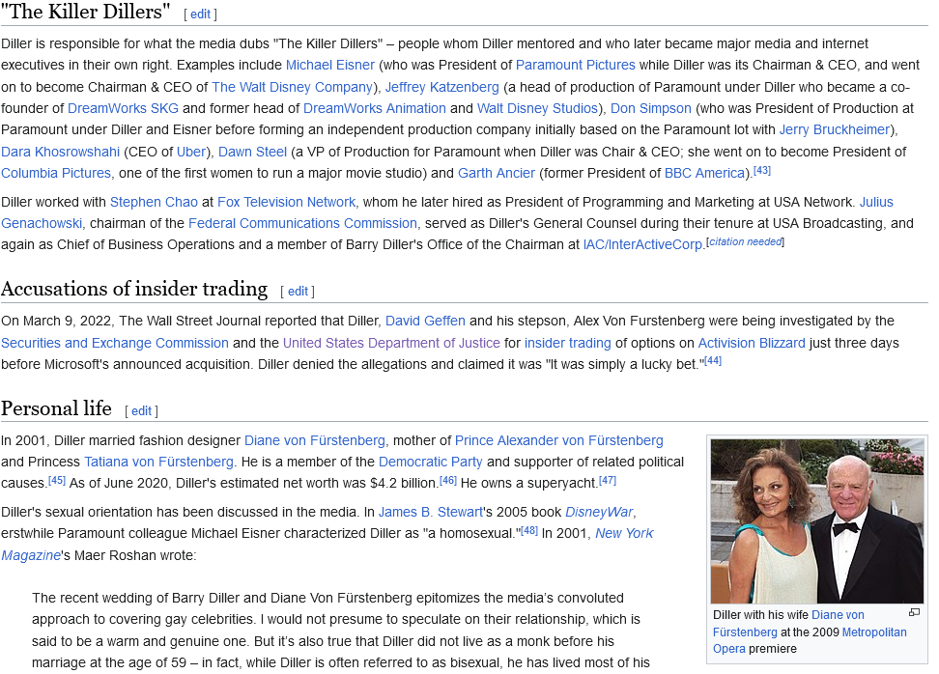939x674 pixels.
Task: Edit the Personal life section
Action: coord(141,411)
